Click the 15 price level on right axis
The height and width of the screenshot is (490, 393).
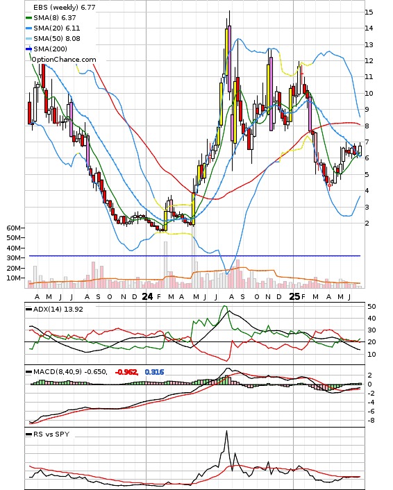coord(369,12)
